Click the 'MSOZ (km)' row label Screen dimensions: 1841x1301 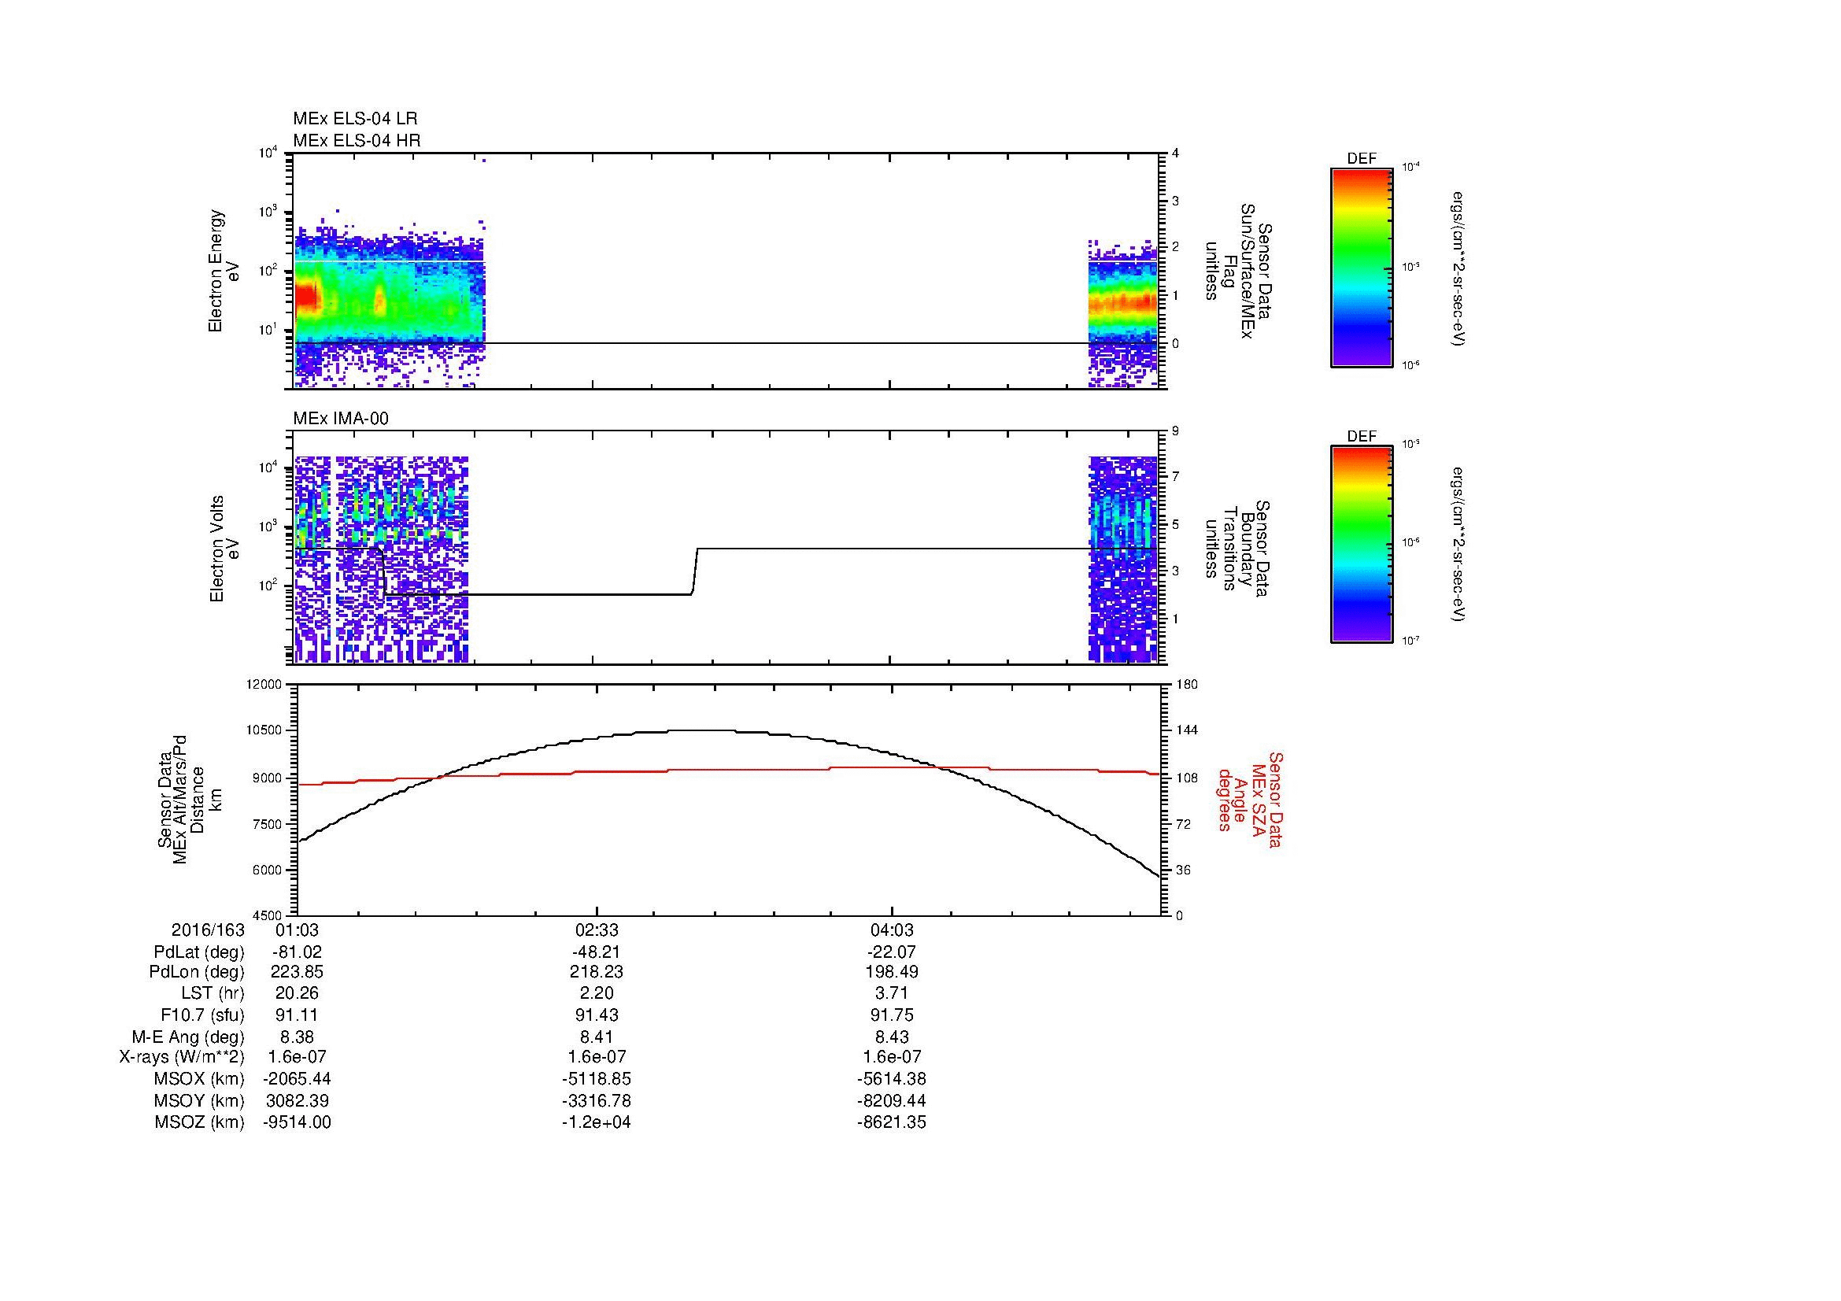click(200, 1122)
